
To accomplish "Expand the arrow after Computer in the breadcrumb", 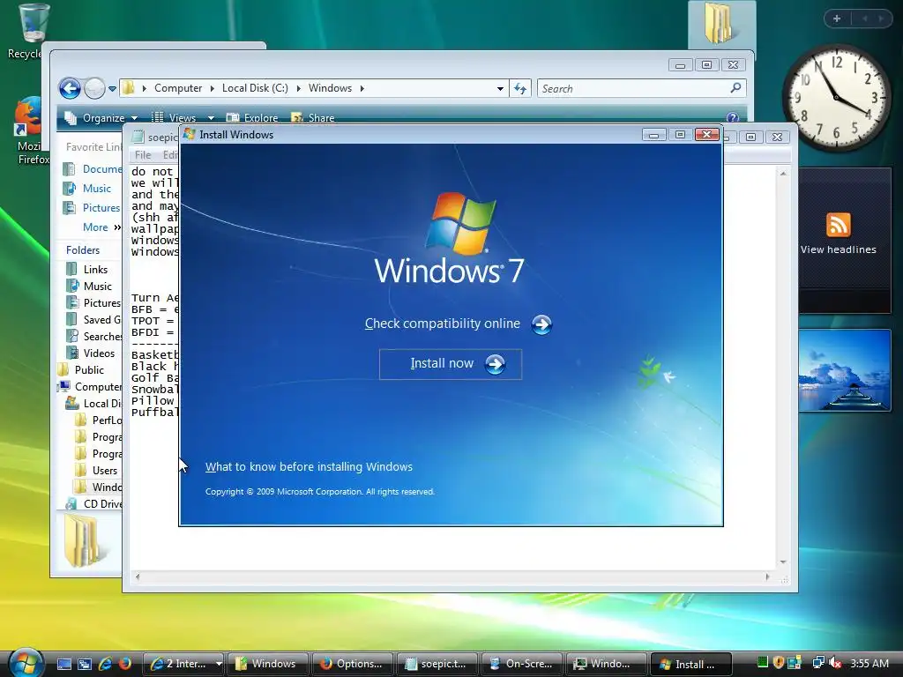I will [212, 89].
